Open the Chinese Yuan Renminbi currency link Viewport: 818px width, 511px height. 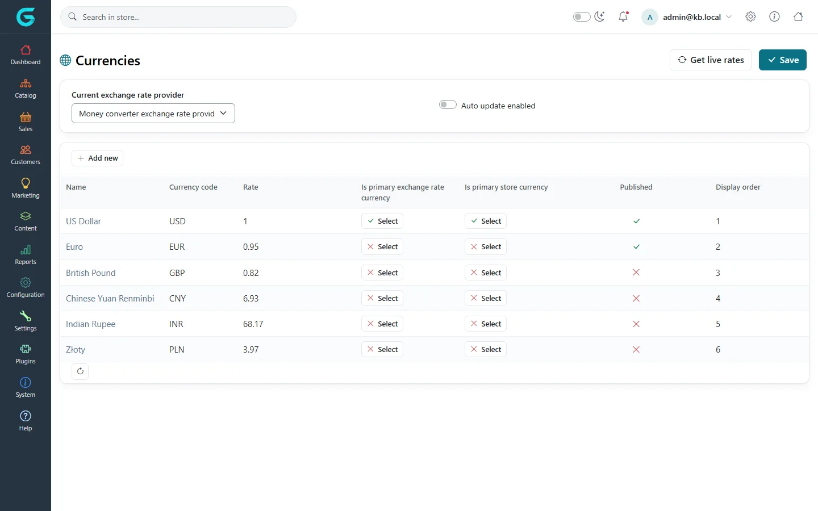[x=110, y=299]
